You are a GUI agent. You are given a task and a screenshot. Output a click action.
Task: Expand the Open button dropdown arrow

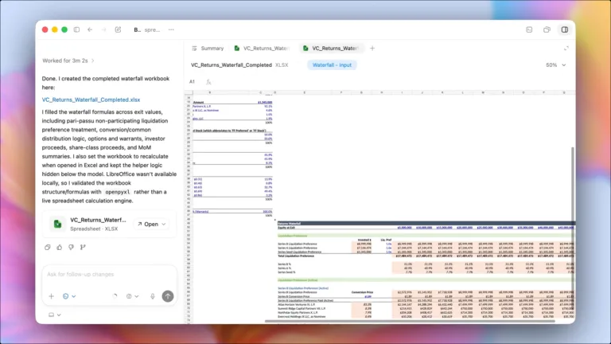point(164,225)
